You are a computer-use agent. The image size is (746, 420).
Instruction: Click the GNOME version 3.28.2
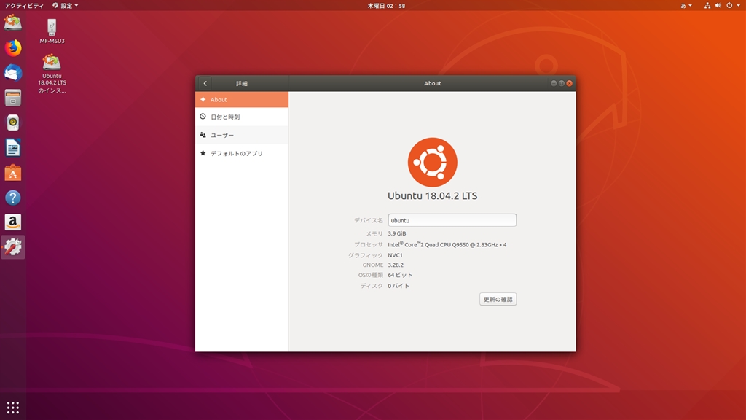click(396, 265)
